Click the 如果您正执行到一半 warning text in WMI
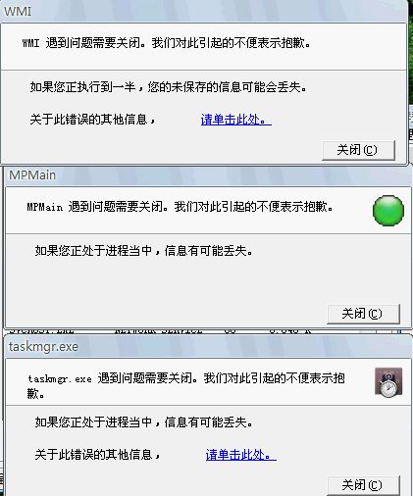Viewport: 413px width, 496px height. 169,87
